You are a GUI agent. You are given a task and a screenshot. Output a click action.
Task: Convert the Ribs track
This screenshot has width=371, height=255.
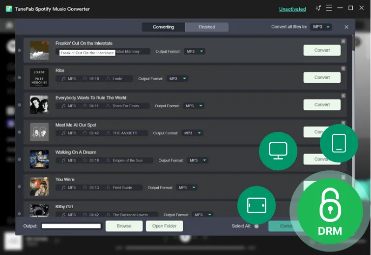click(322, 77)
